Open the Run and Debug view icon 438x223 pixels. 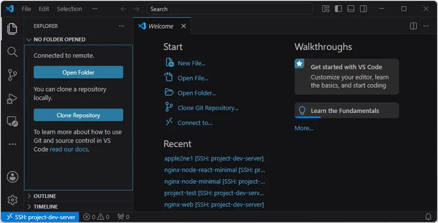click(12, 99)
